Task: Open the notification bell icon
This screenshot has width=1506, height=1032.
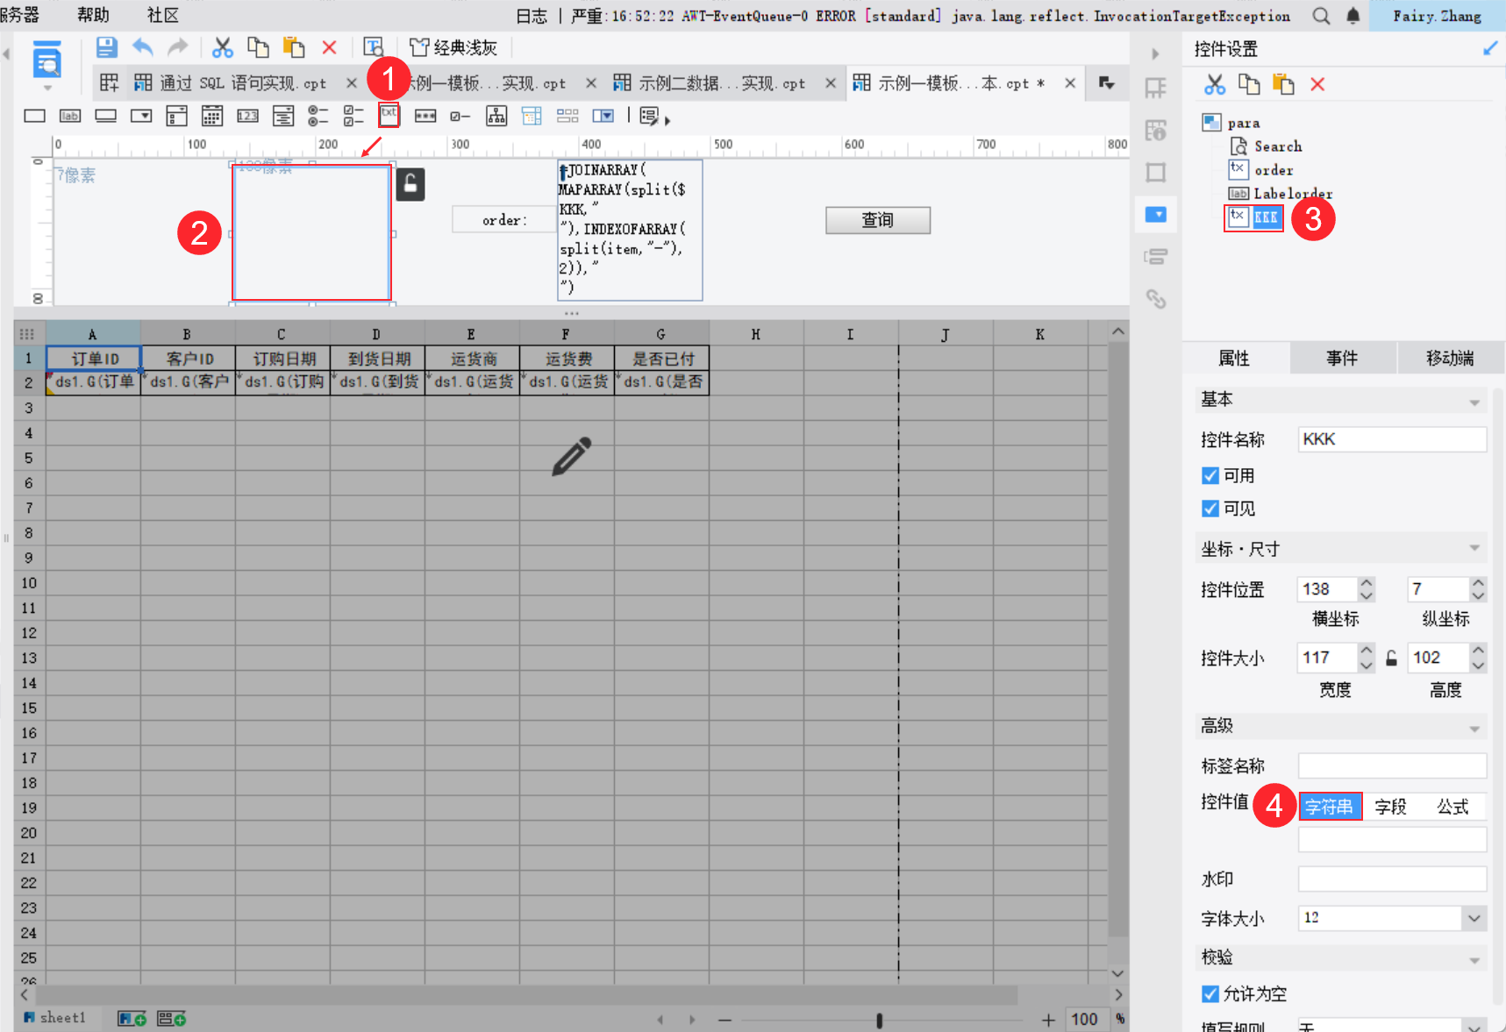Action: [1353, 16]
